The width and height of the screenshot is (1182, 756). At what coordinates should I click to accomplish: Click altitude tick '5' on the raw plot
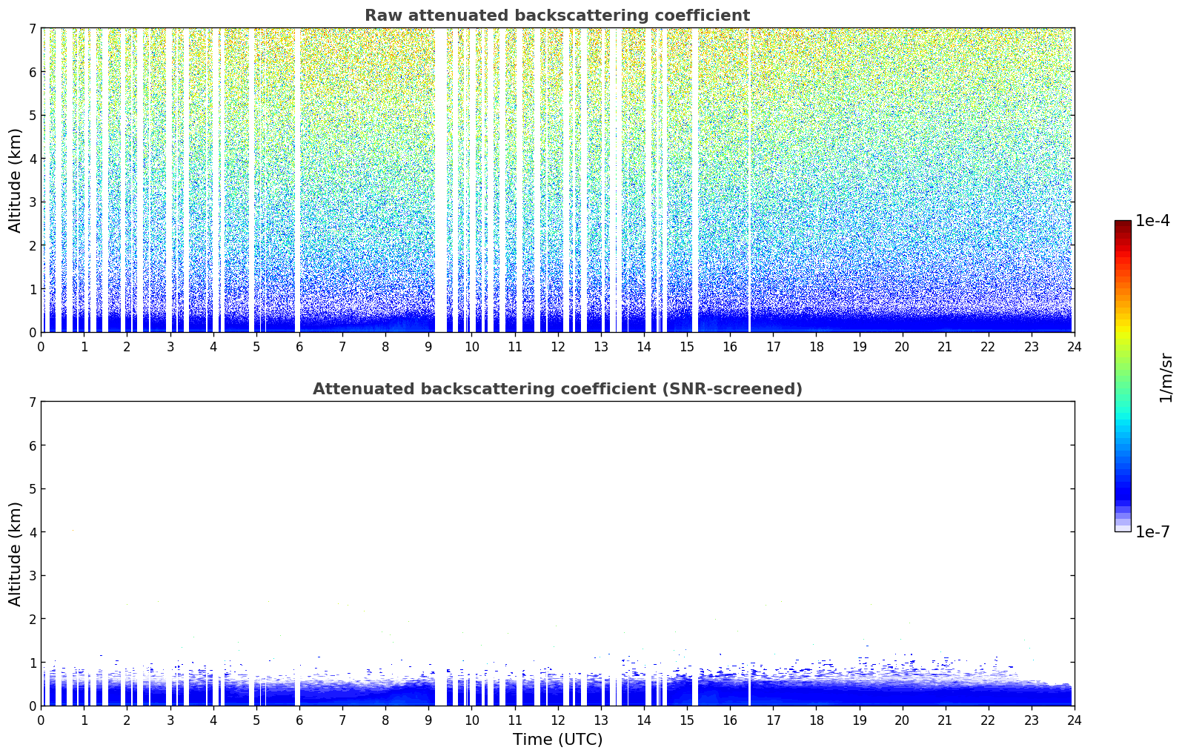[x=33, y=116]
